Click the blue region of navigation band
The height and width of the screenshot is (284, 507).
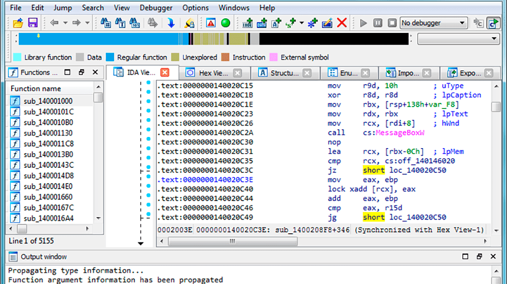click(99, 39)
